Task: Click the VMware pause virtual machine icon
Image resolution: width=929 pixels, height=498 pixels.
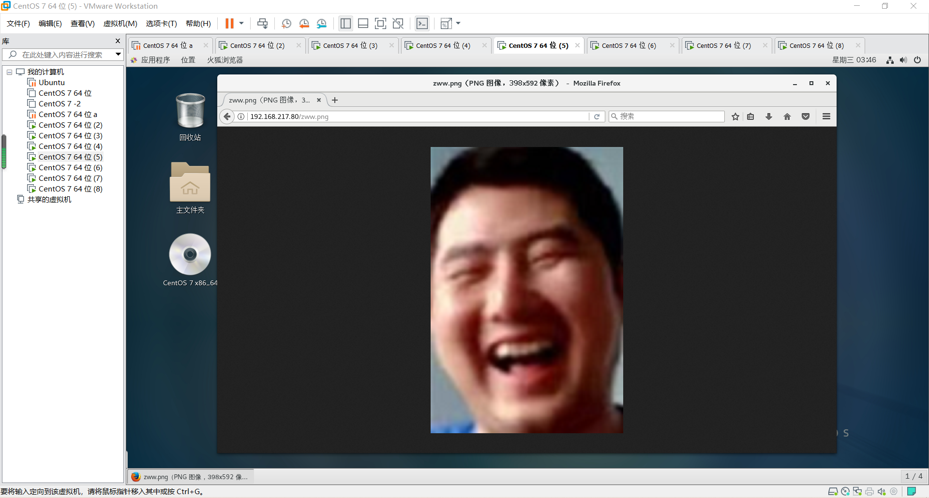Action: tap(229, 24)
